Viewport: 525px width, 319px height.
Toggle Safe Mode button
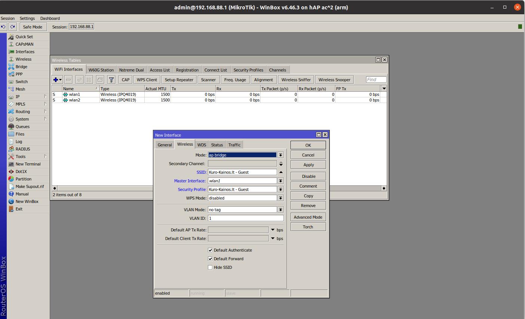[33, 27]
